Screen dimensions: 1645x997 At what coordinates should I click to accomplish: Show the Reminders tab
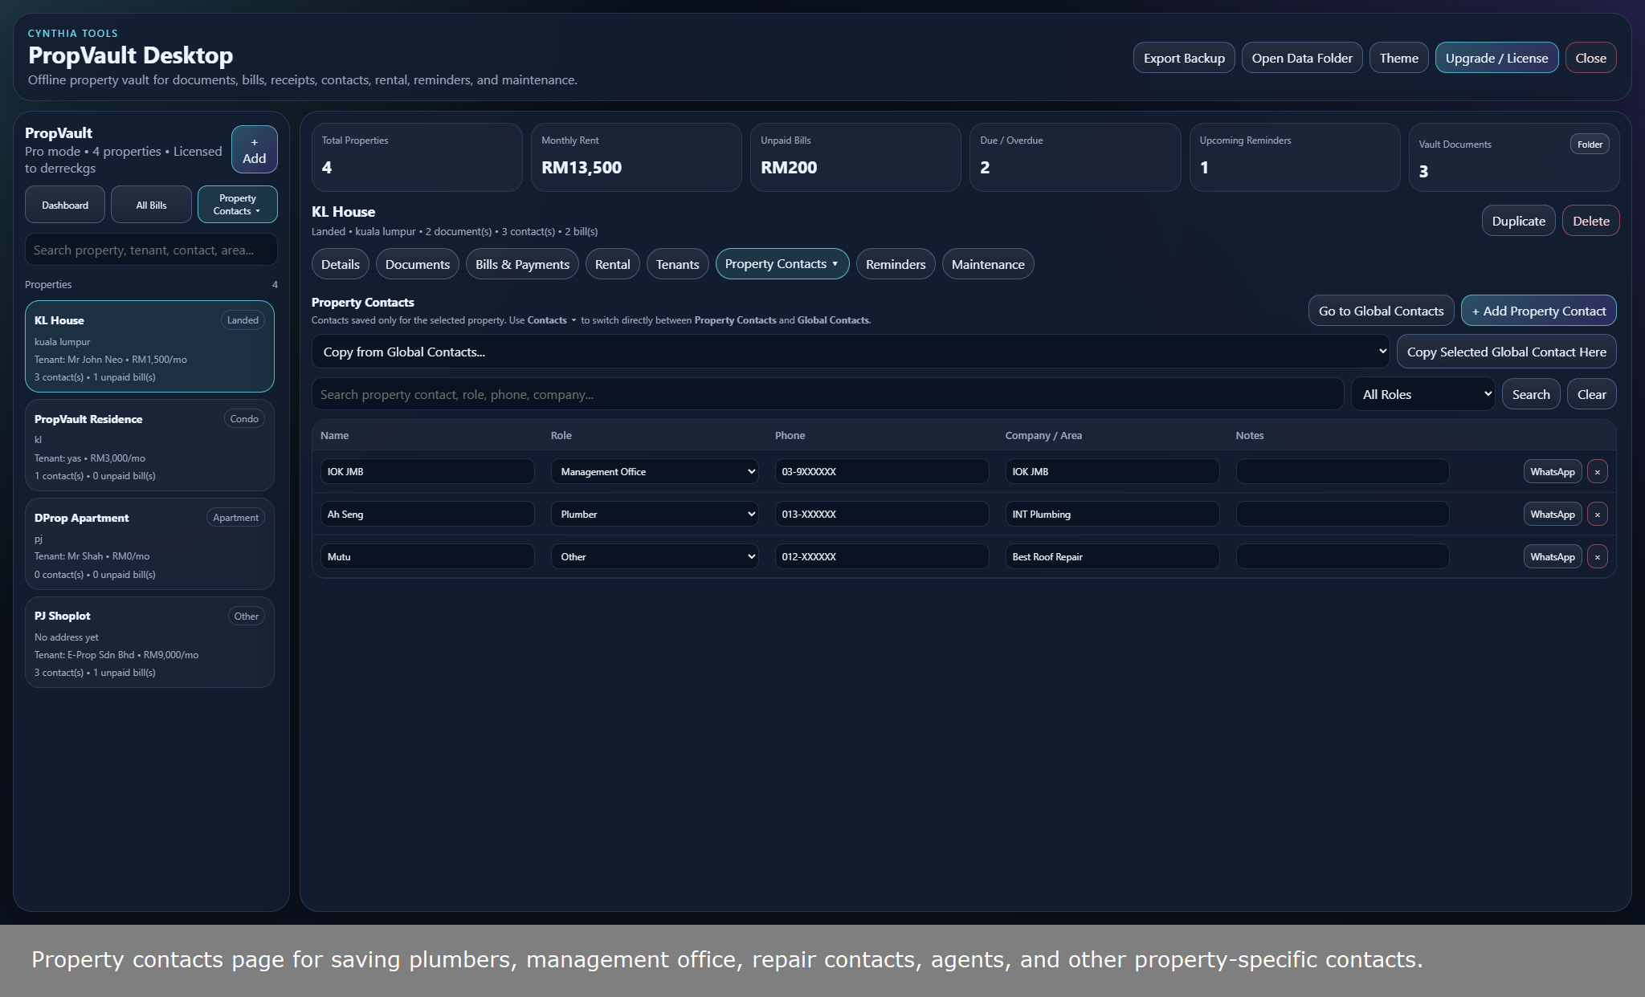tap(895, 264)
